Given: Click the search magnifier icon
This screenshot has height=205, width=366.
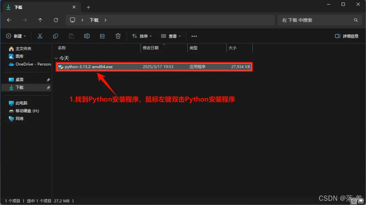Looking at the screenshot, I should click(356, 20).
